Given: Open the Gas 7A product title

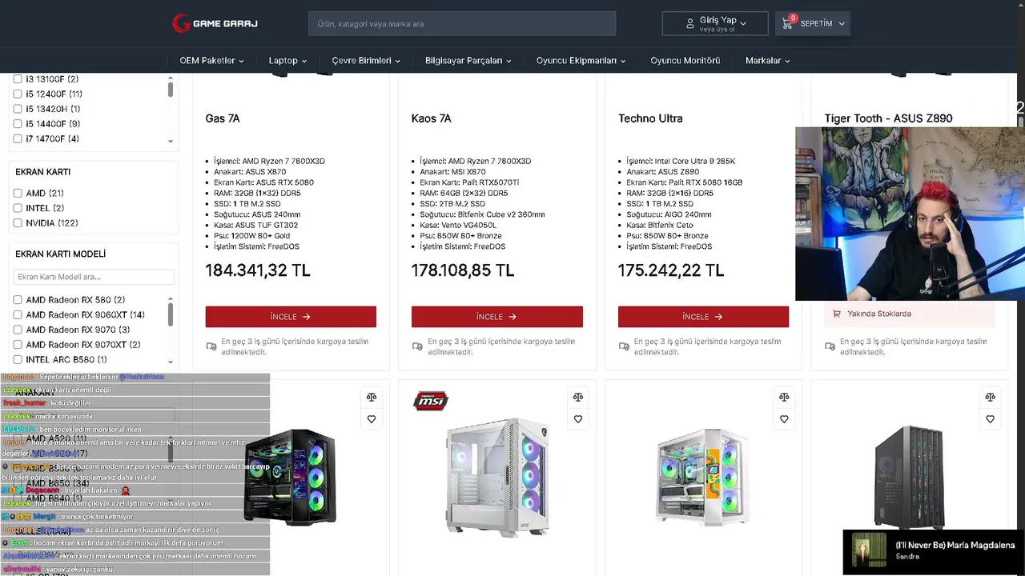Looking at the screenshot, I should 223,118.
